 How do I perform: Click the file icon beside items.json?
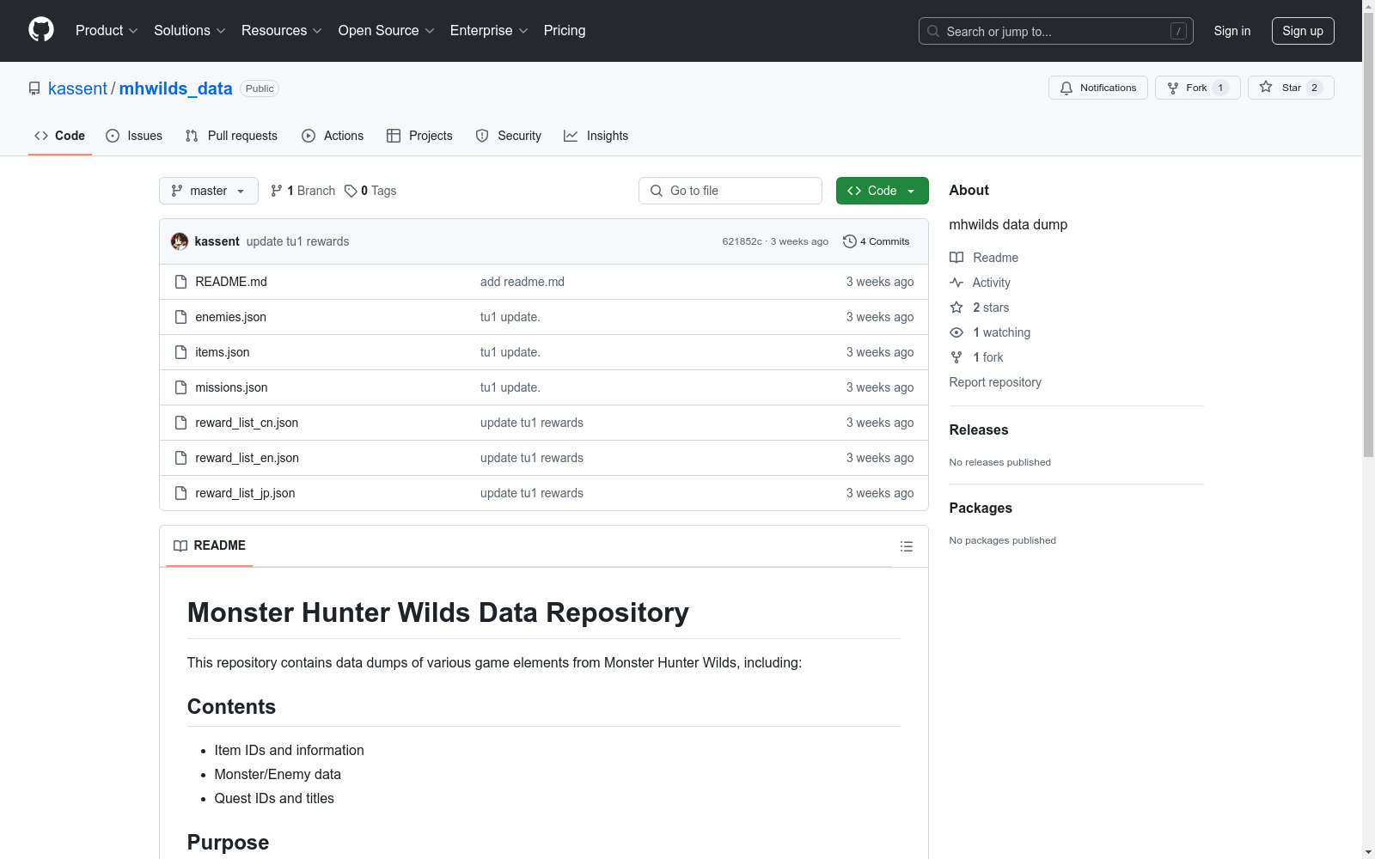180,352
